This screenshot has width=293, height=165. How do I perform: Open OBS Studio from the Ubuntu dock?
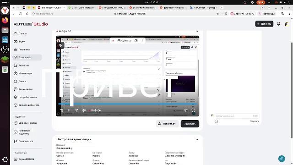pos(5,49)
